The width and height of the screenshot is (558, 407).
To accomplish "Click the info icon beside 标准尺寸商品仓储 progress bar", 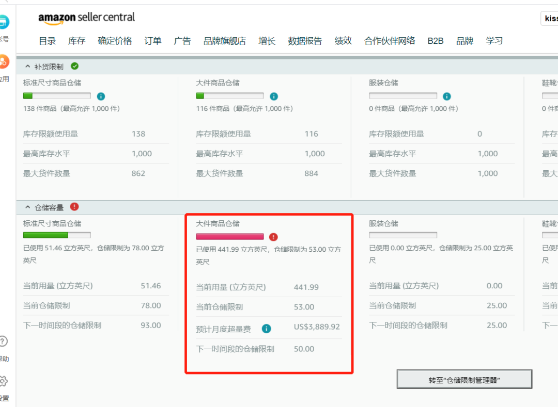I will click(x=100, y=95).
